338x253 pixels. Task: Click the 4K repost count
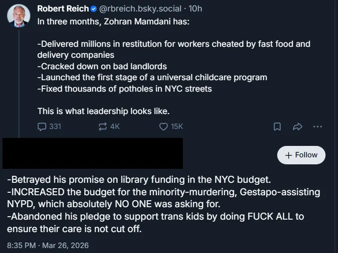point(115,126)
